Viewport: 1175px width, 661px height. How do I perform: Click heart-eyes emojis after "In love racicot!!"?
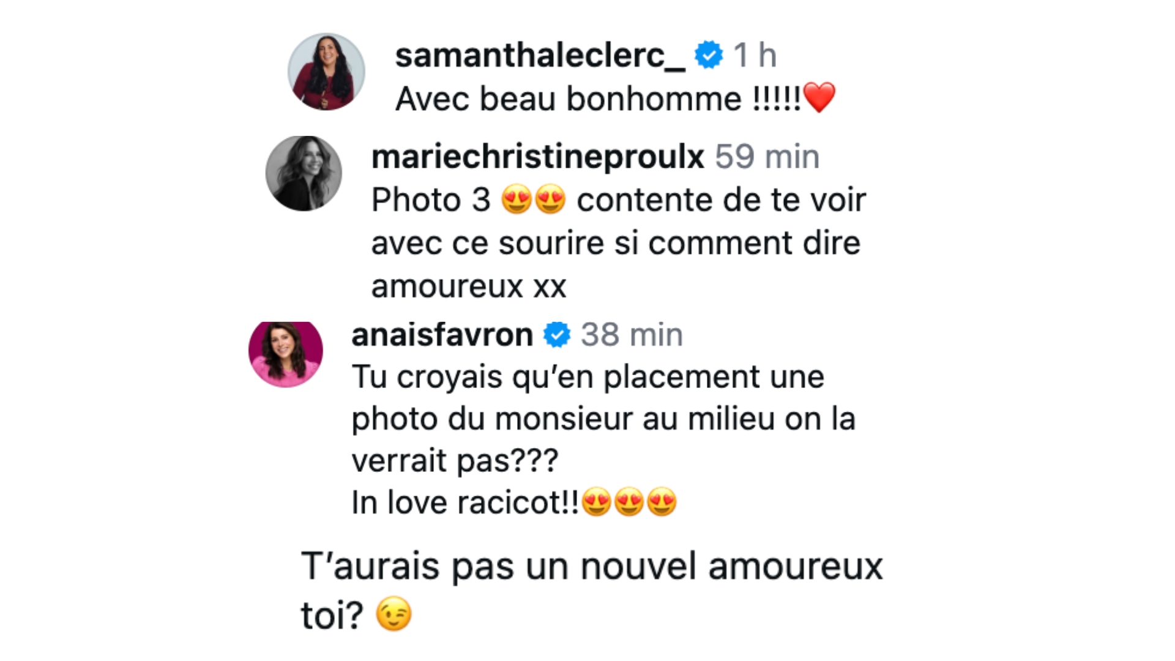click(x=629, y=503)
